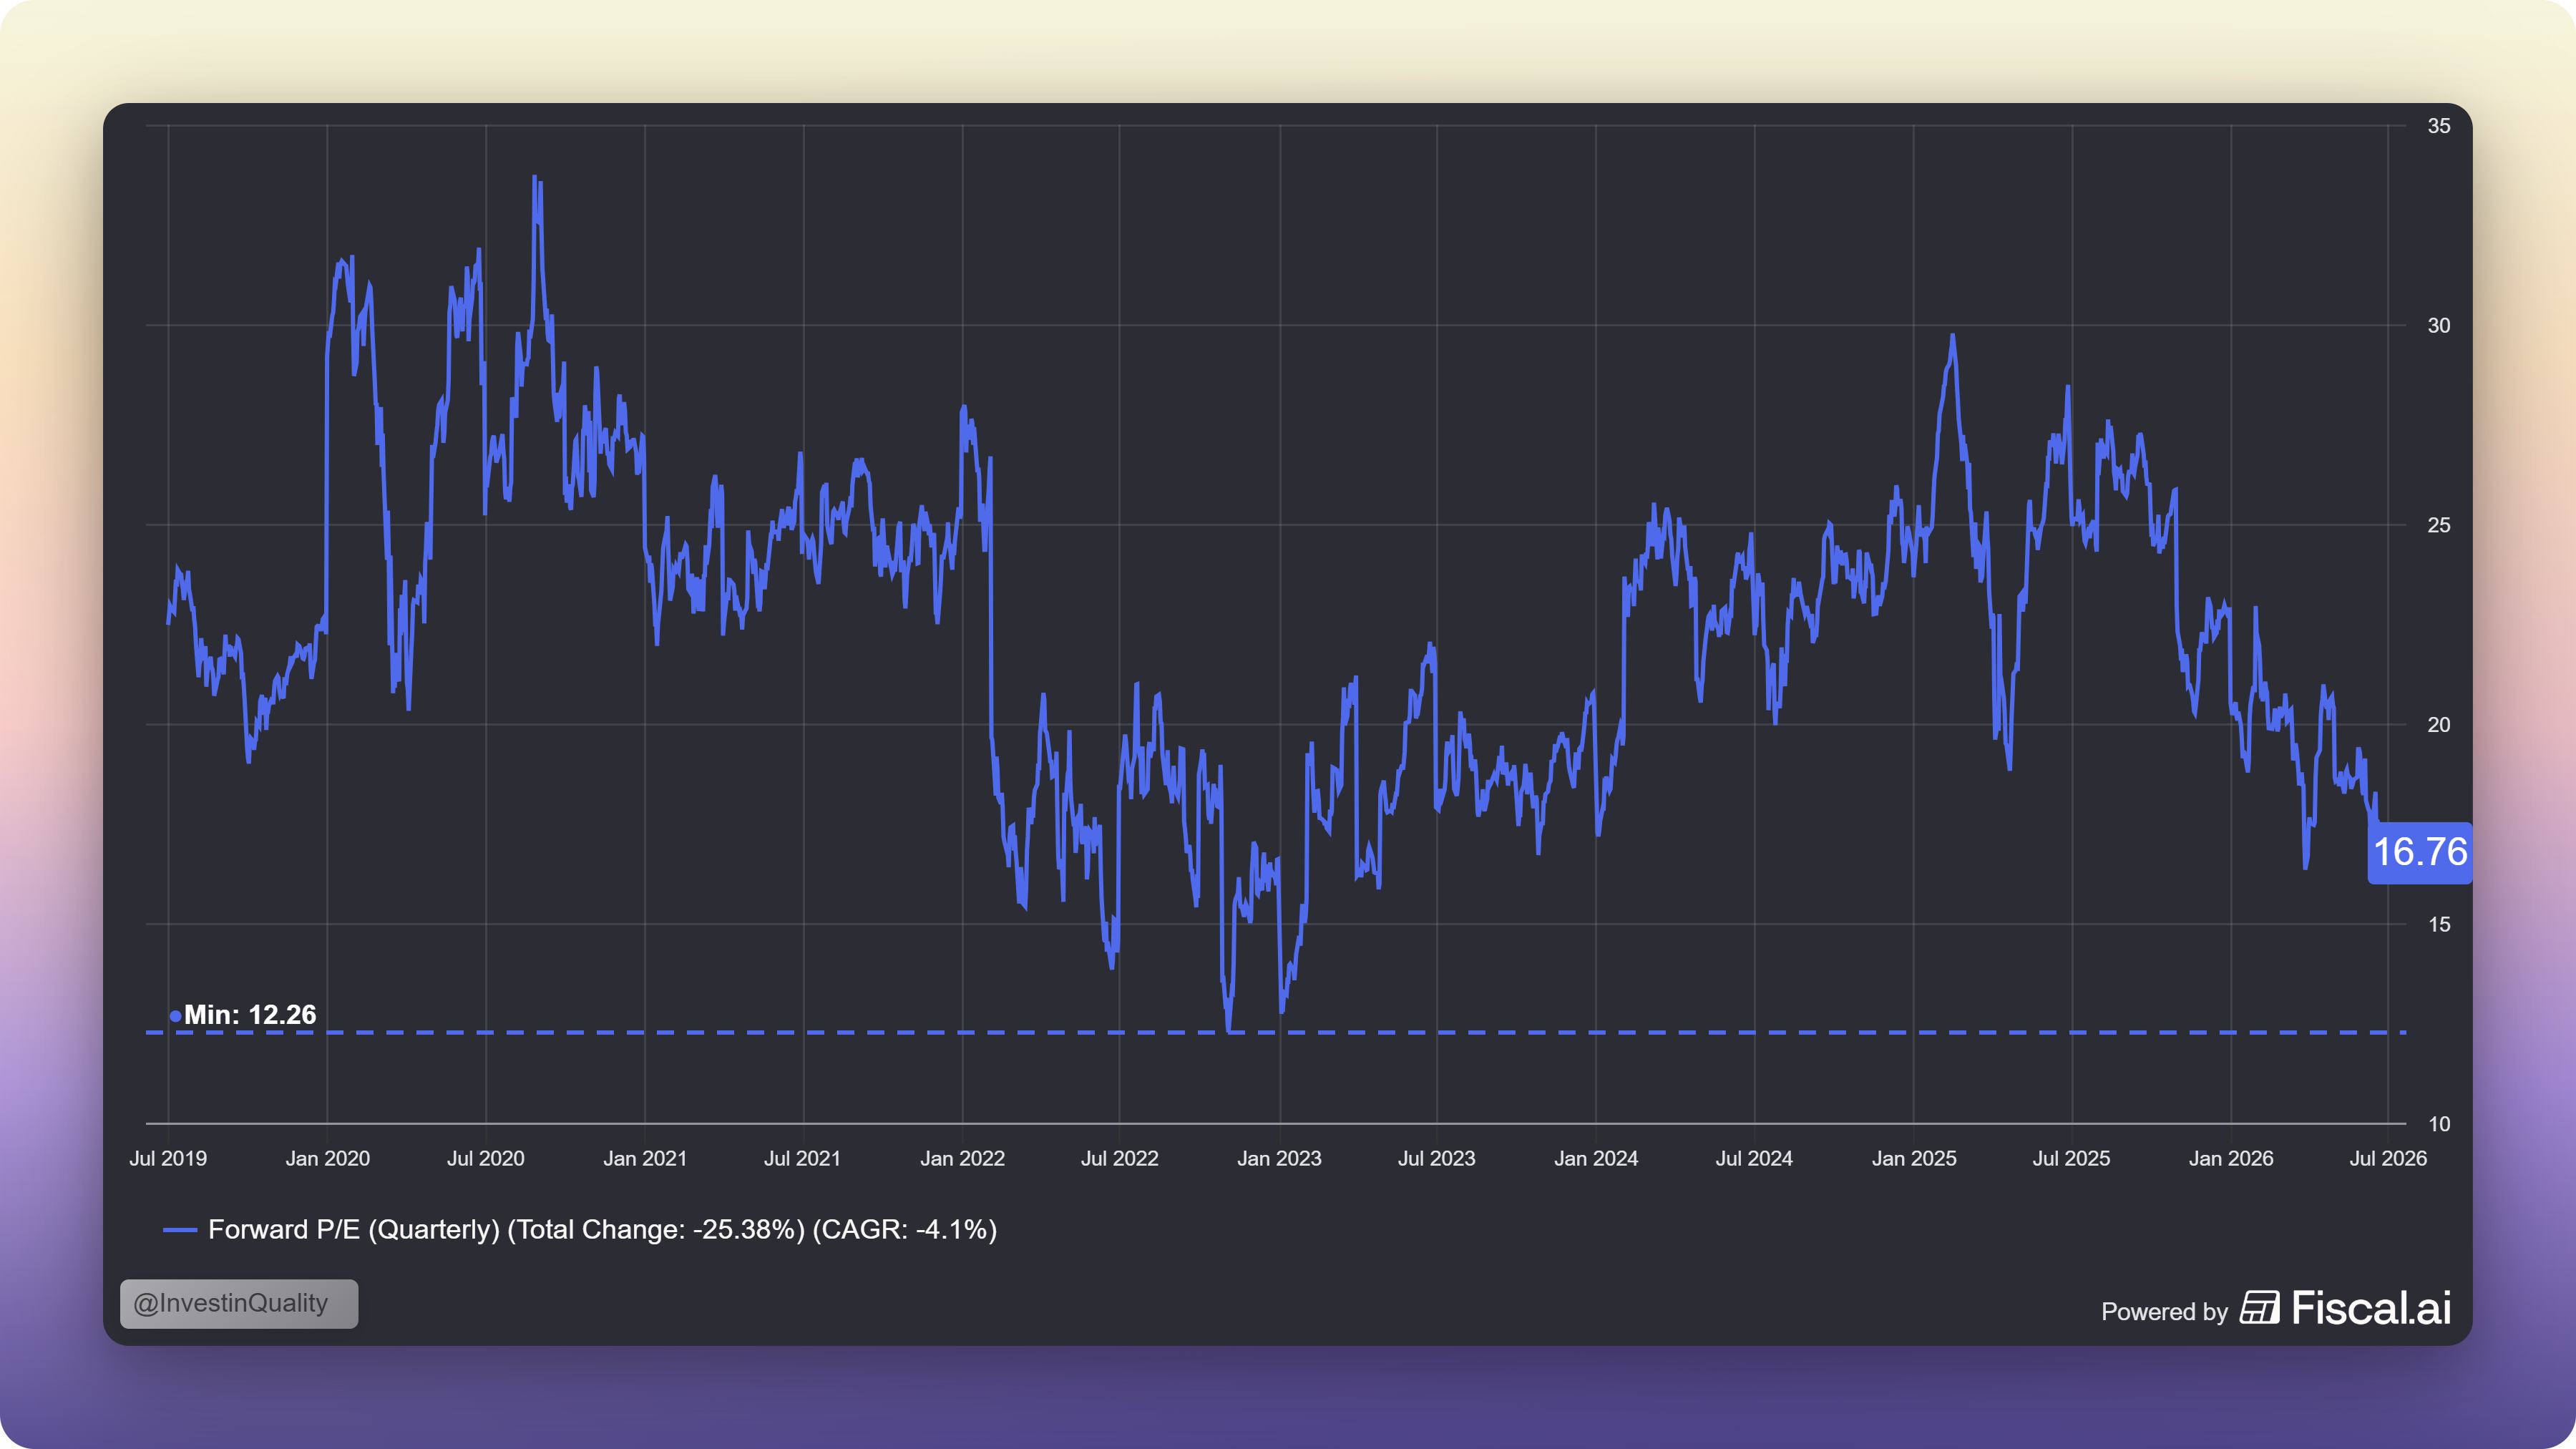Image resolution: width=2576 pixels, height=1449 pixels.
Task: Click the 20 y-axis tick label
Action: tap(2439, 725)
